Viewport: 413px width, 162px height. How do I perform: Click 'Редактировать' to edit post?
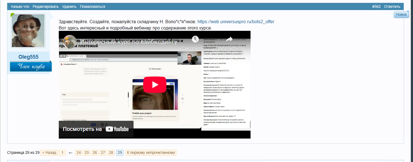tap(46, 6)
